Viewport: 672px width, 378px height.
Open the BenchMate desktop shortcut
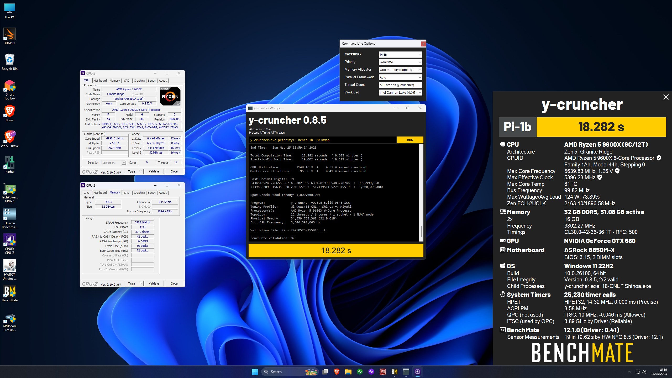(x=10, y=293)
